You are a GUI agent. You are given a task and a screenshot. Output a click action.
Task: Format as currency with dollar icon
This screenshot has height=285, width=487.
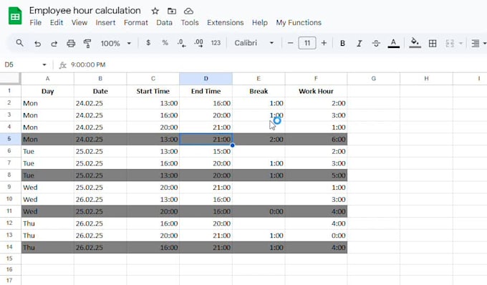[148, 43]
